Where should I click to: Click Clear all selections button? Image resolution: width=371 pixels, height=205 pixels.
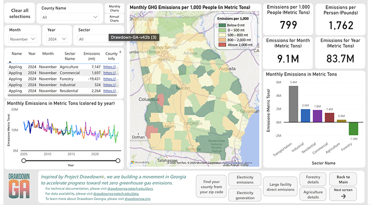[x=20, y=13]
